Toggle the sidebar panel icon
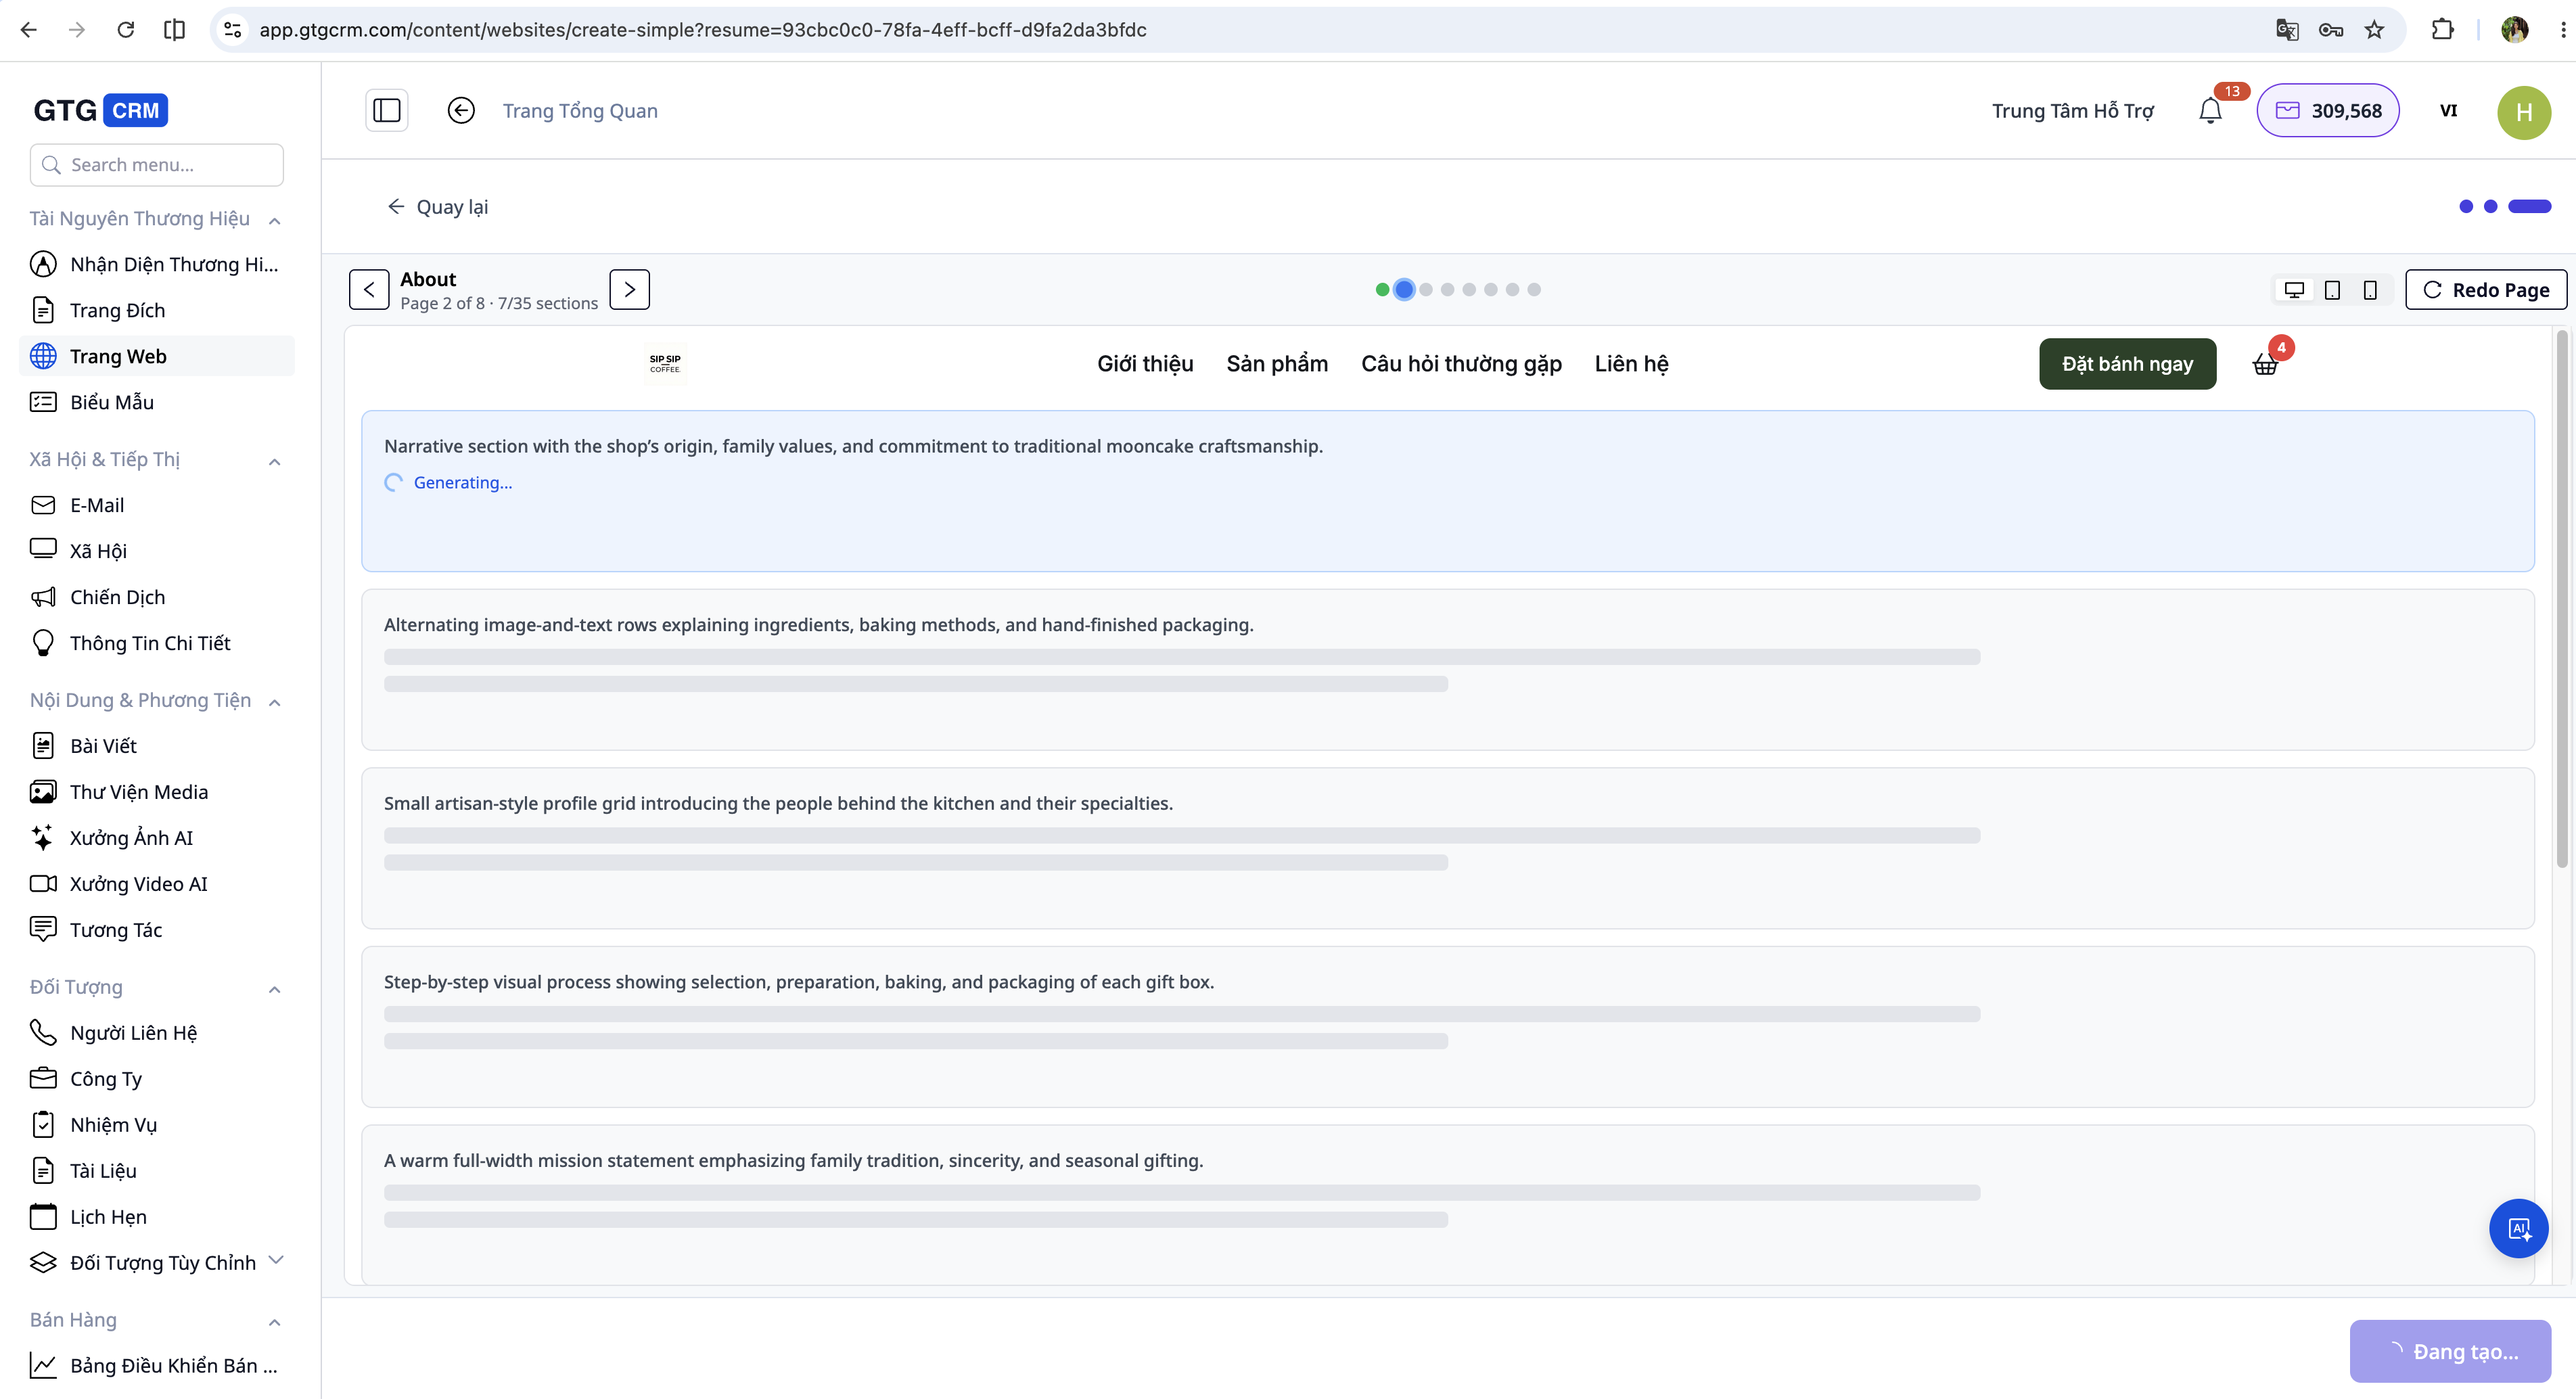The height and width of the screenshot is (1399, 2576). point(386,110)
